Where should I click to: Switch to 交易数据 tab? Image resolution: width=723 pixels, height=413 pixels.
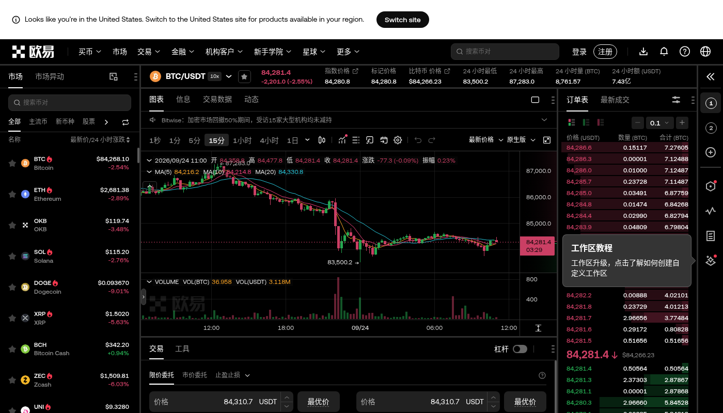[217, 99]
